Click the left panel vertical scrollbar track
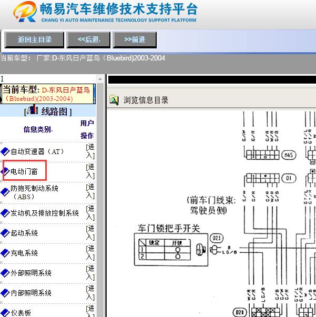Image resolution: width=316 pixels, height=317 pixels. click(100, 200)
